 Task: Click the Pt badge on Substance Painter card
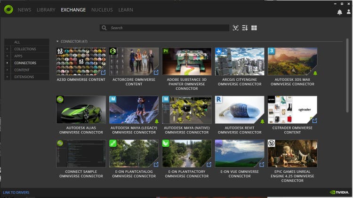(166, 51)
